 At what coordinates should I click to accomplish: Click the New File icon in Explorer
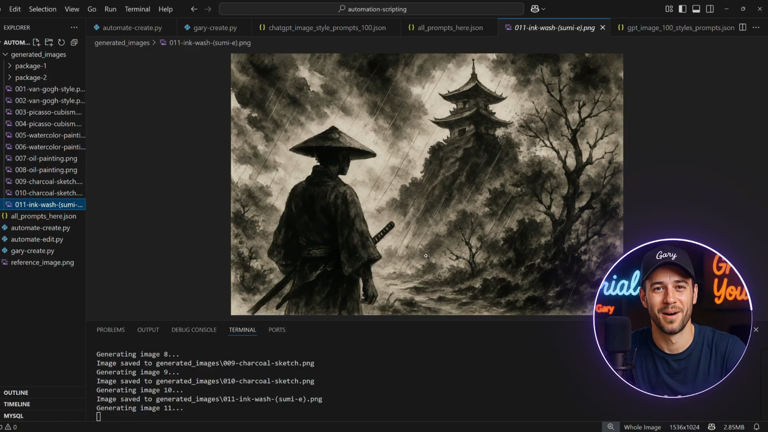point(37,43)
